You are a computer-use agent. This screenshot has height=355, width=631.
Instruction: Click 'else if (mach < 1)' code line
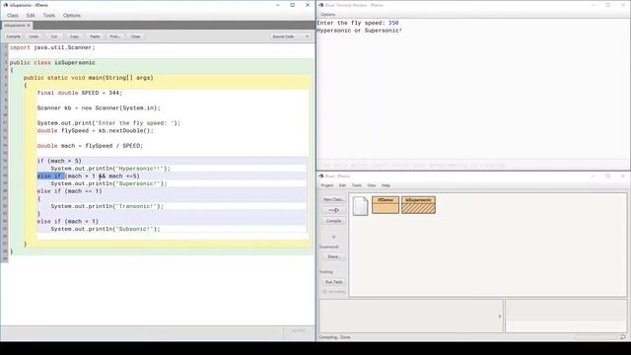pyautogui.click(x=68, y=221)
